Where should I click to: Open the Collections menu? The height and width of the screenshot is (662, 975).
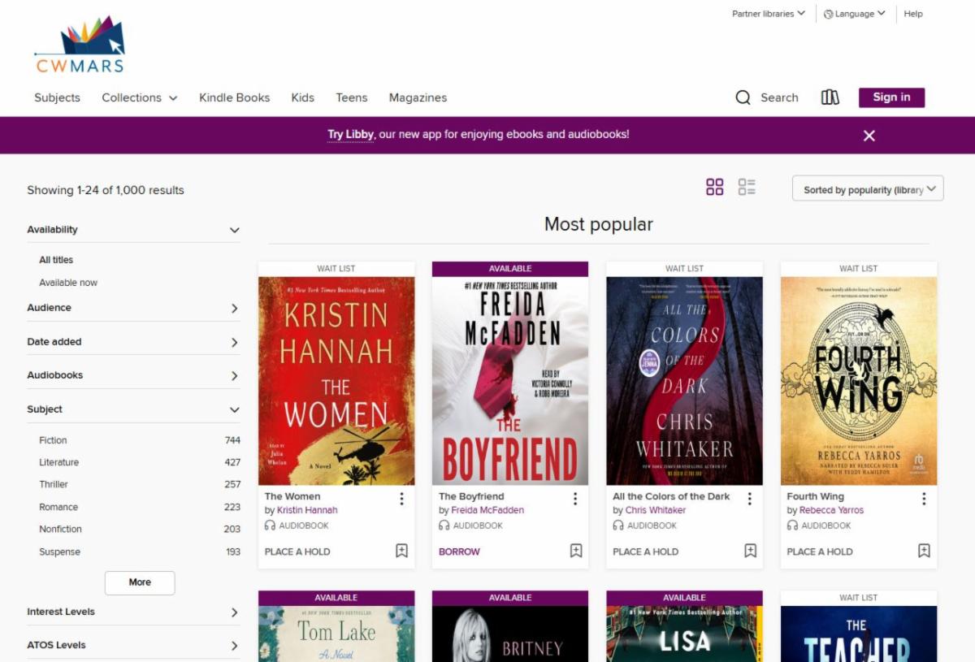tap(139, 97)
